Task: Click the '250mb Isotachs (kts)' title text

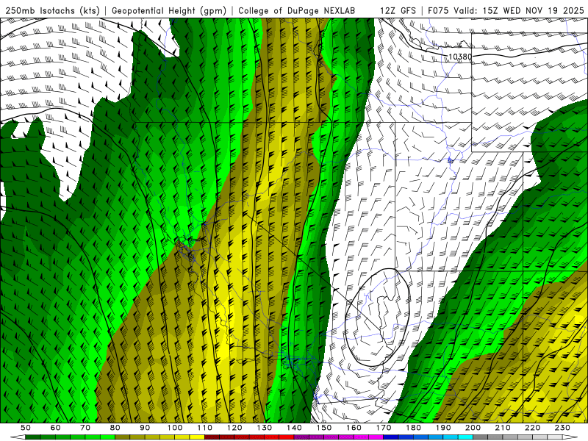Action: coord(52,11)
